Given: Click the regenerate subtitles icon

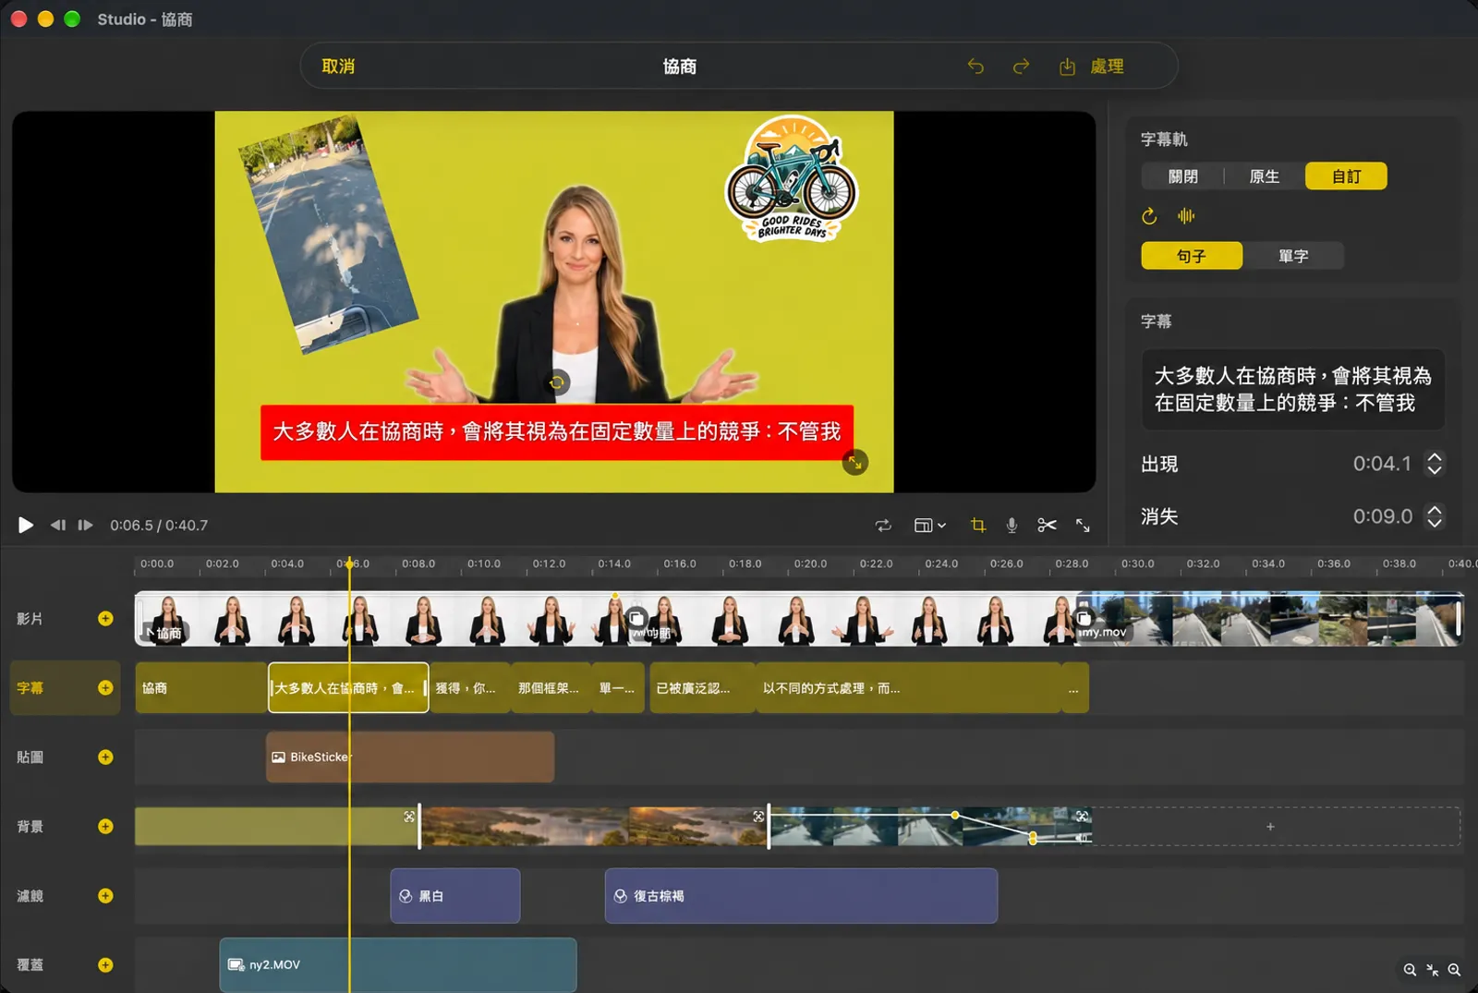Looking at the screenshot, I should (1149, 216).
